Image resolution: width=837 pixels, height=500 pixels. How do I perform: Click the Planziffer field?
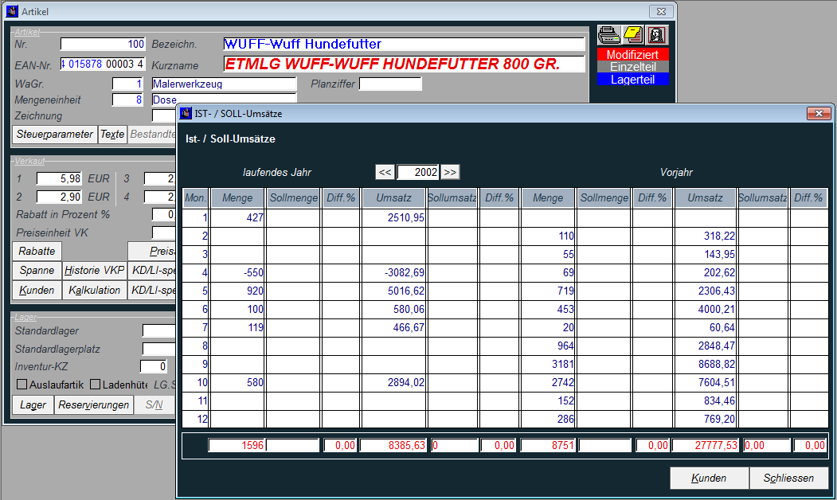(390, 84)
